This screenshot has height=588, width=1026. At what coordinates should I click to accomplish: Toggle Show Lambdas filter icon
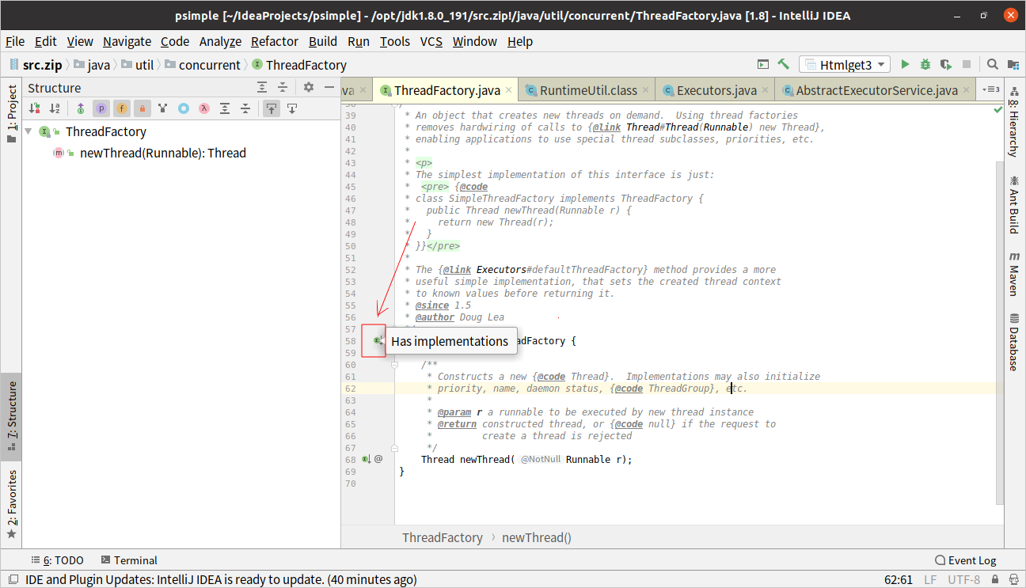[204, 108]
